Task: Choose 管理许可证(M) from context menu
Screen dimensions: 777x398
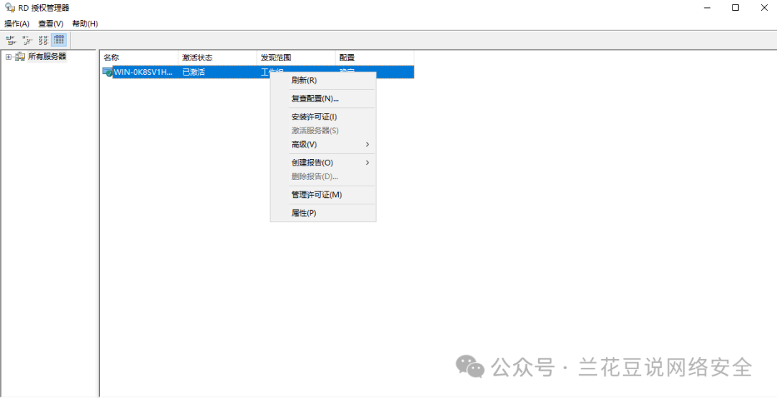Action: pos(317,195)
